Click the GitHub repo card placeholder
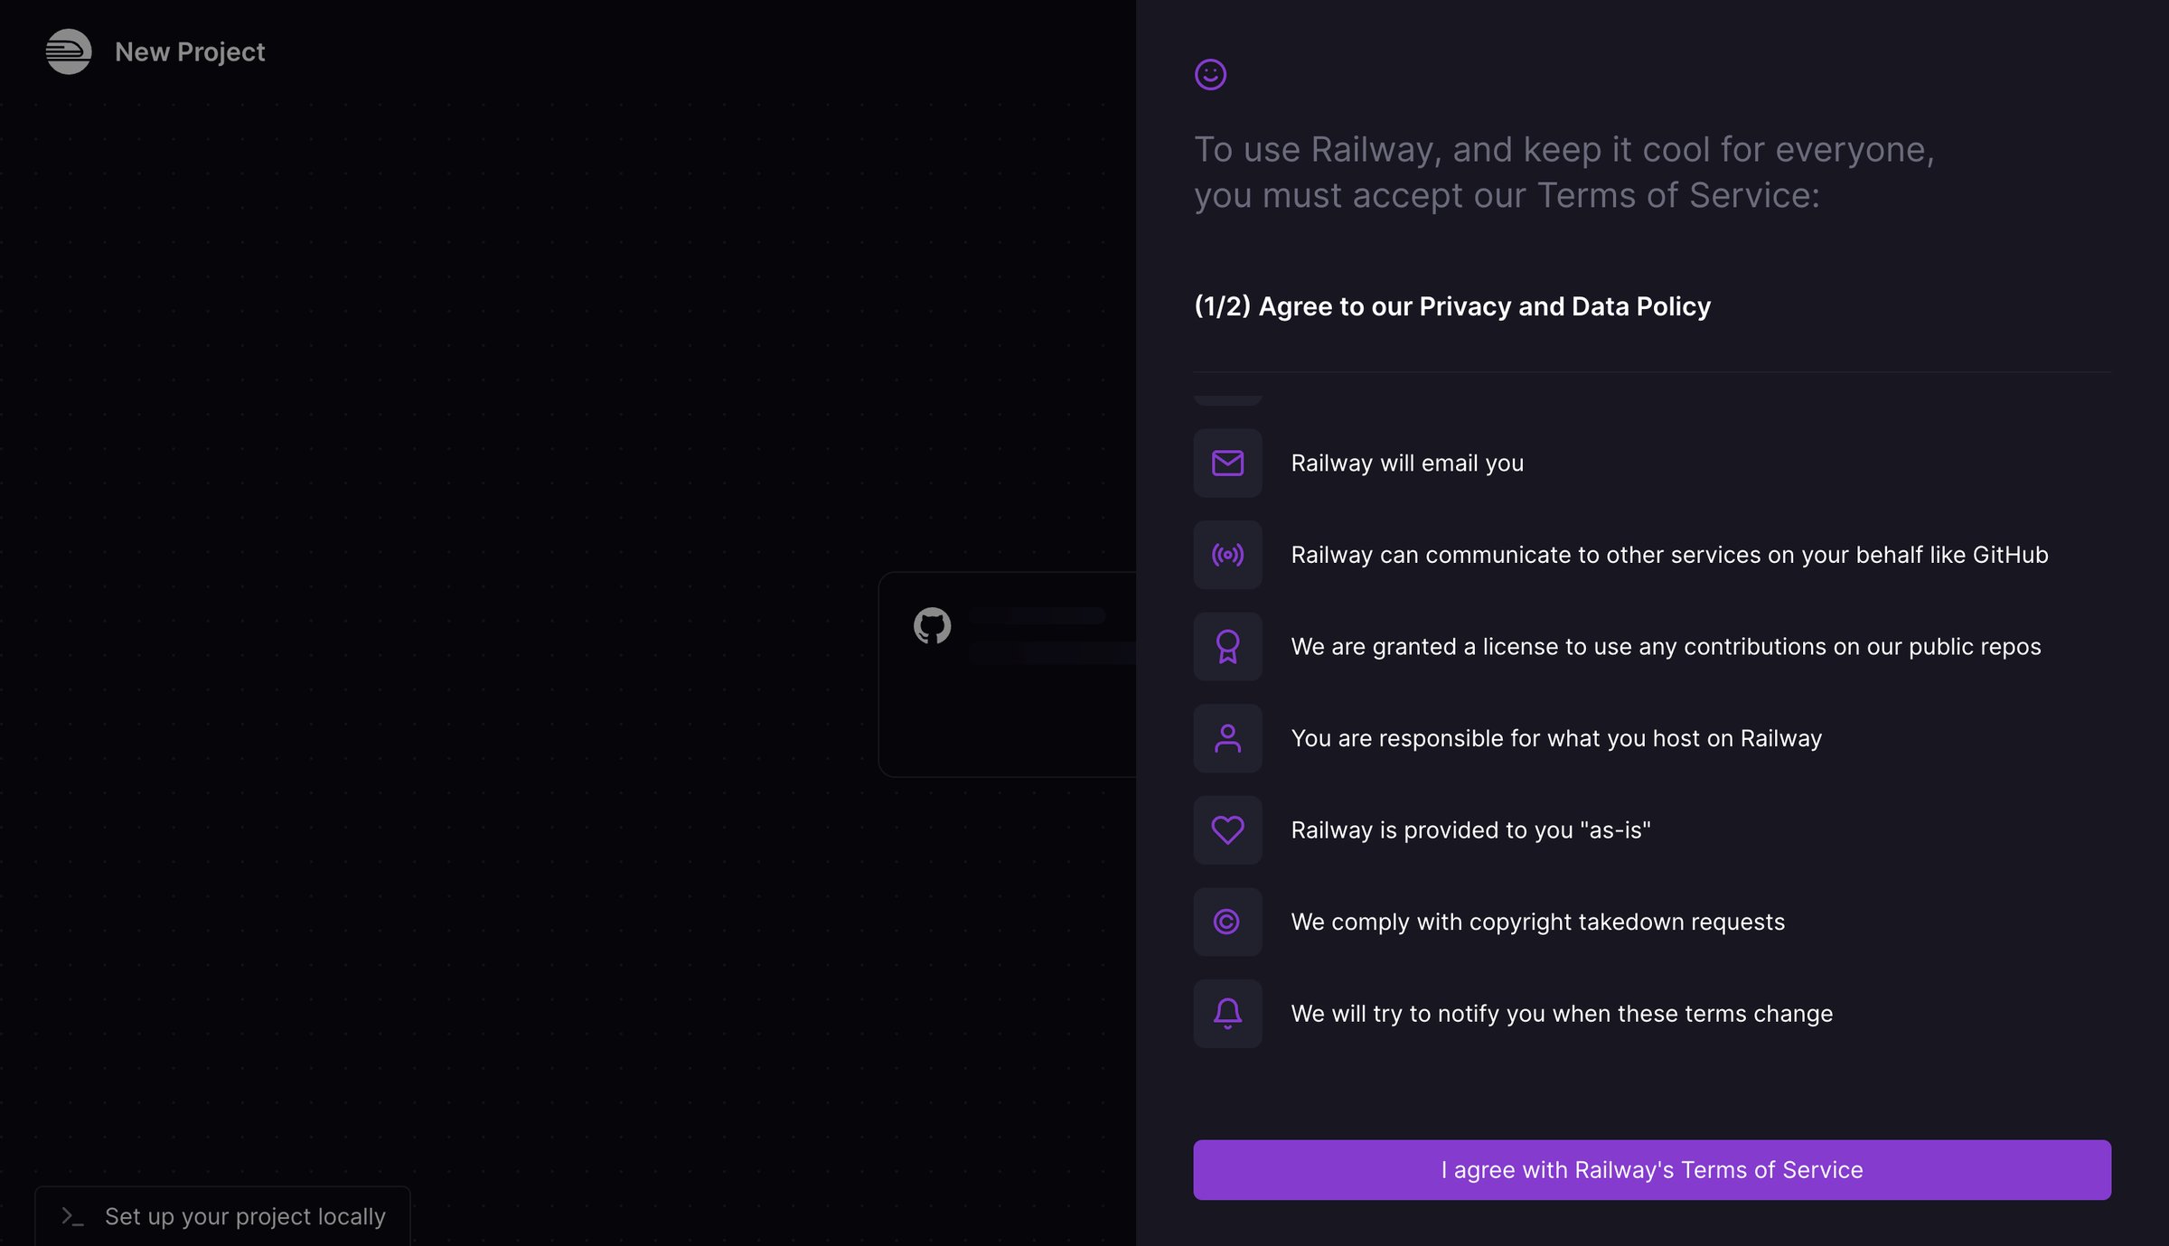 1007,674
